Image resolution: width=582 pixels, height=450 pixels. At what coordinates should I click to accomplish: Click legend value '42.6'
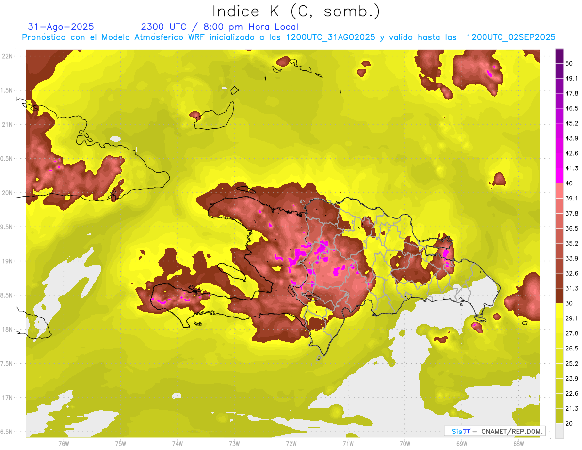(571, 153)
